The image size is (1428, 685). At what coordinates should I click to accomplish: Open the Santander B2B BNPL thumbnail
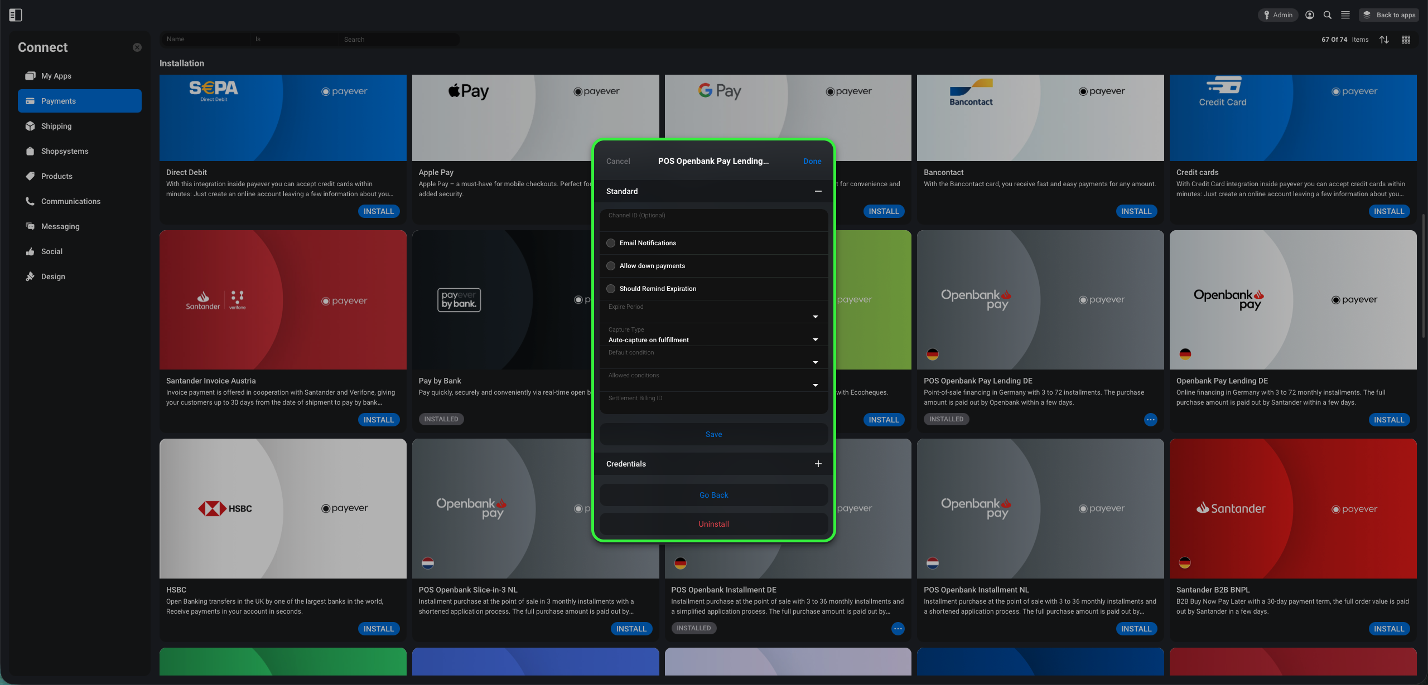click(1293, 508)
